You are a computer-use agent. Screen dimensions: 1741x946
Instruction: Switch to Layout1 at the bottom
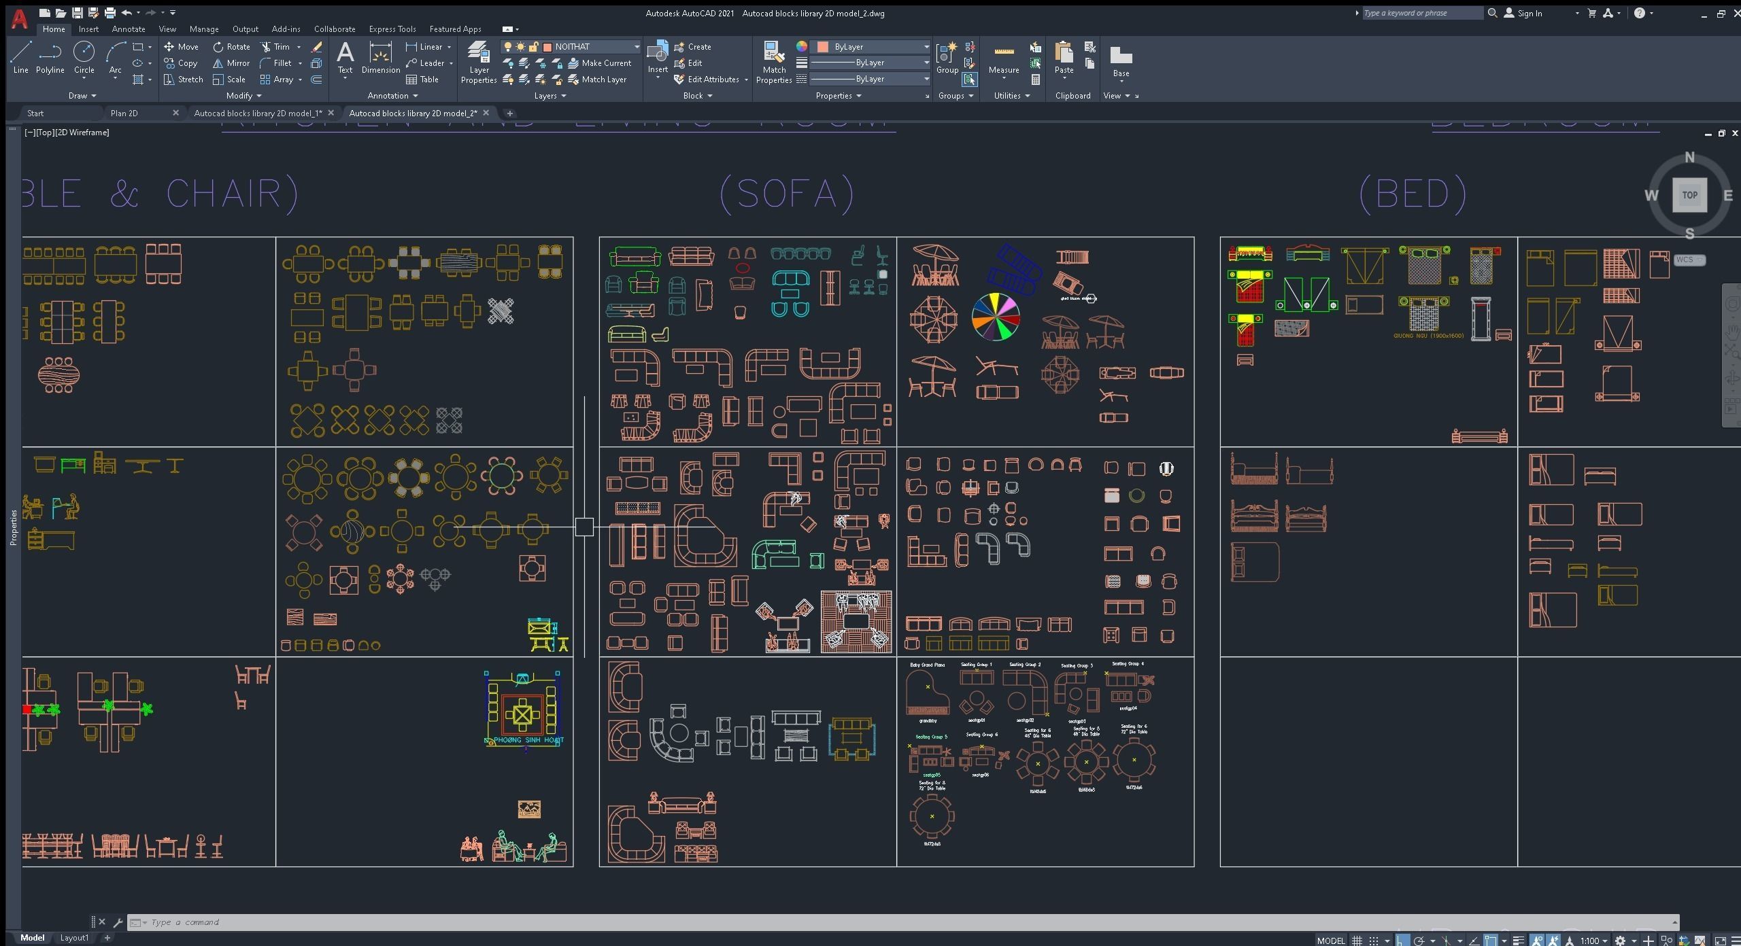(75, 937)
